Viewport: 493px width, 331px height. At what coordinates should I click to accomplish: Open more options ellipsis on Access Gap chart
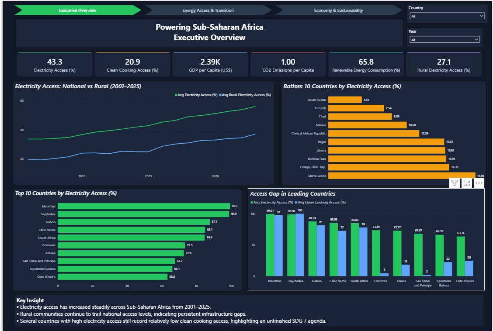479,183
